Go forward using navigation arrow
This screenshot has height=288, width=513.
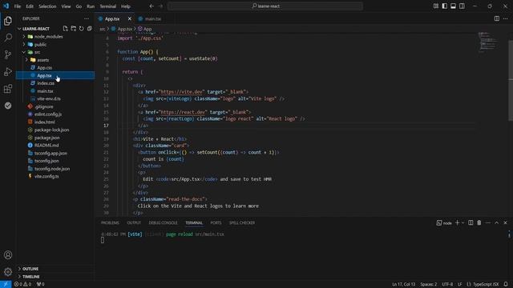(160, 6)
